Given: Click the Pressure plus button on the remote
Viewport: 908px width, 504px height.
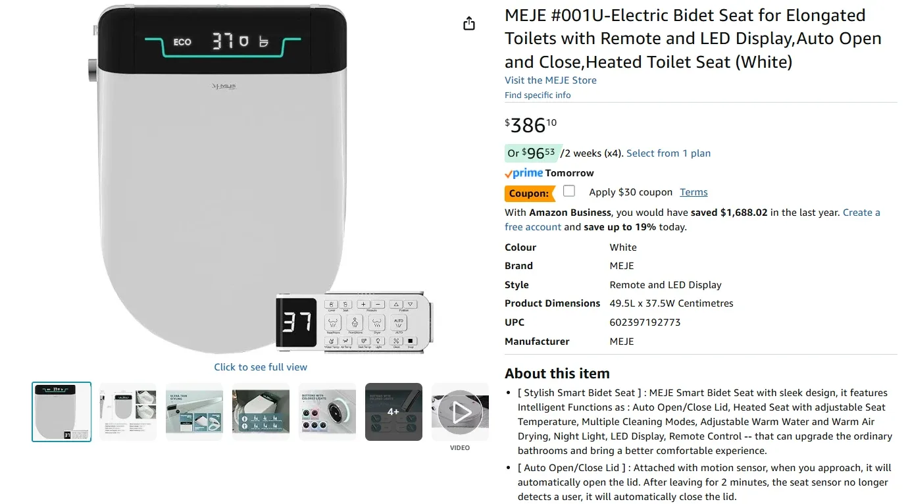Looking at the screenshot, I should click(363, 305).
